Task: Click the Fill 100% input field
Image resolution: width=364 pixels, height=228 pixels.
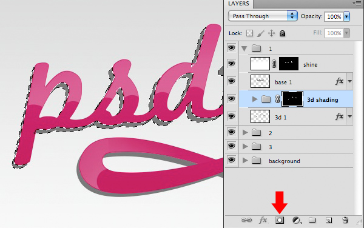Action: point(334,33)
